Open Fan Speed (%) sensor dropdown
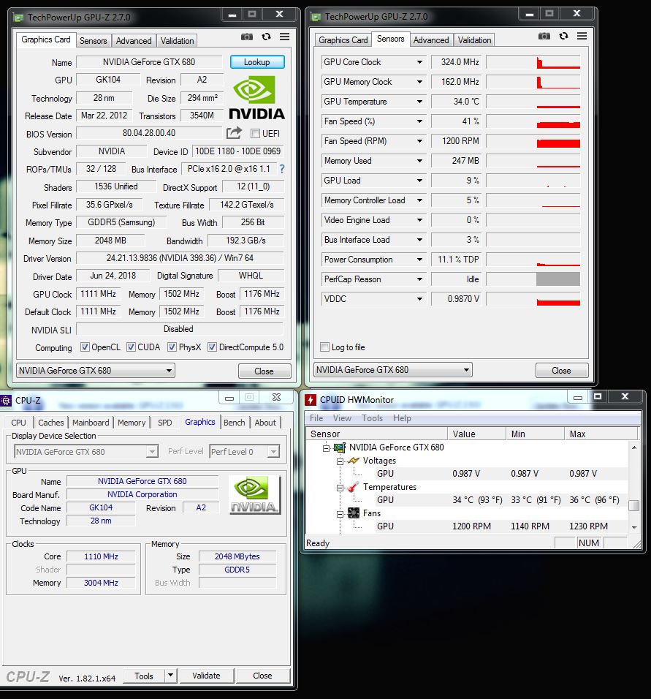This screenshot has width=651, height=699. click(419, 121)
